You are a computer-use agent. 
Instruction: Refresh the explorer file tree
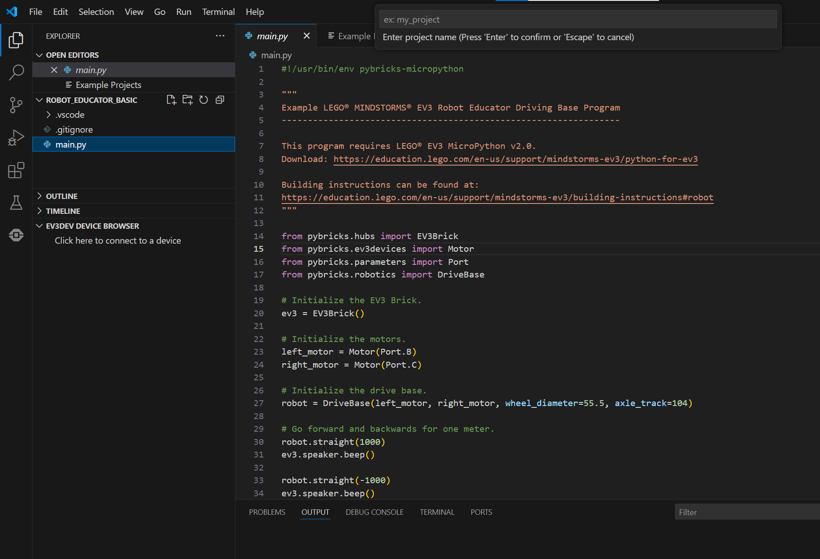[203, 100]
